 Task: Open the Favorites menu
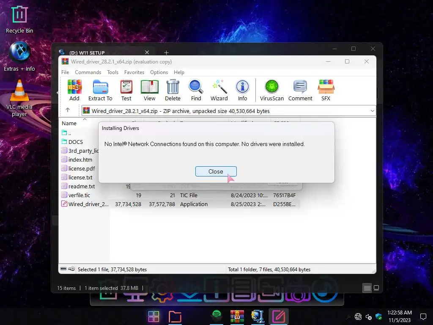coord(134,72)
